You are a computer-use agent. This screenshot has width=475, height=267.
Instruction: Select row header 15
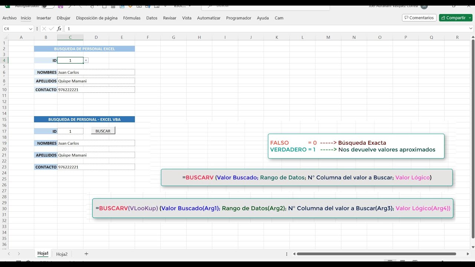(x=4, y=119)
